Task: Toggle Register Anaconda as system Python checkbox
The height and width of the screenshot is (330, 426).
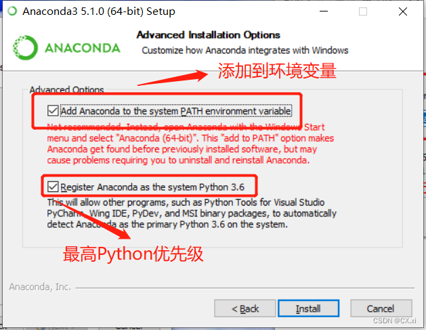Action: 53,187
